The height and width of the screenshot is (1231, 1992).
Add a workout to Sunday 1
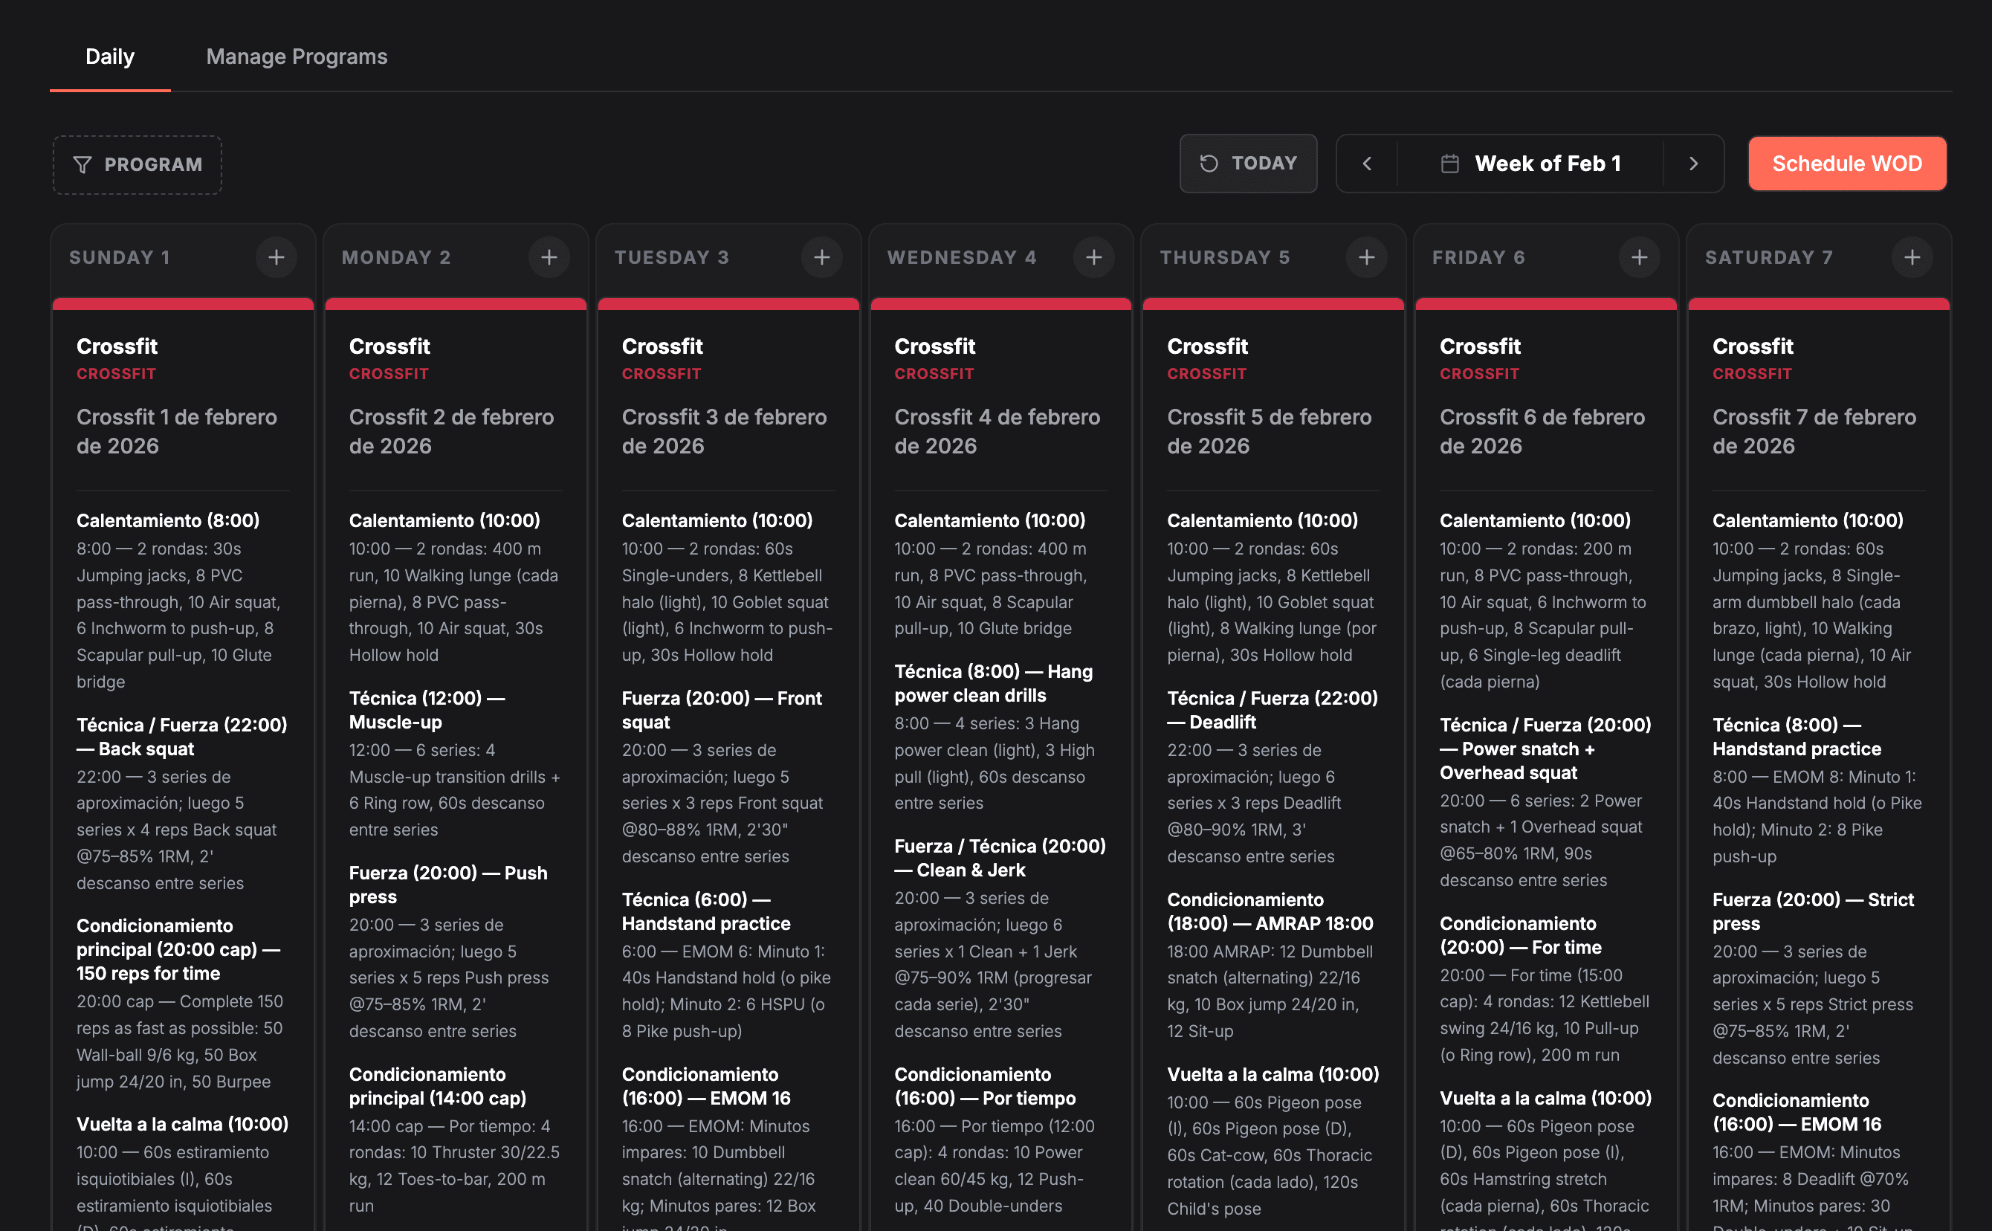pyautogui.click(x=276, y=257)
